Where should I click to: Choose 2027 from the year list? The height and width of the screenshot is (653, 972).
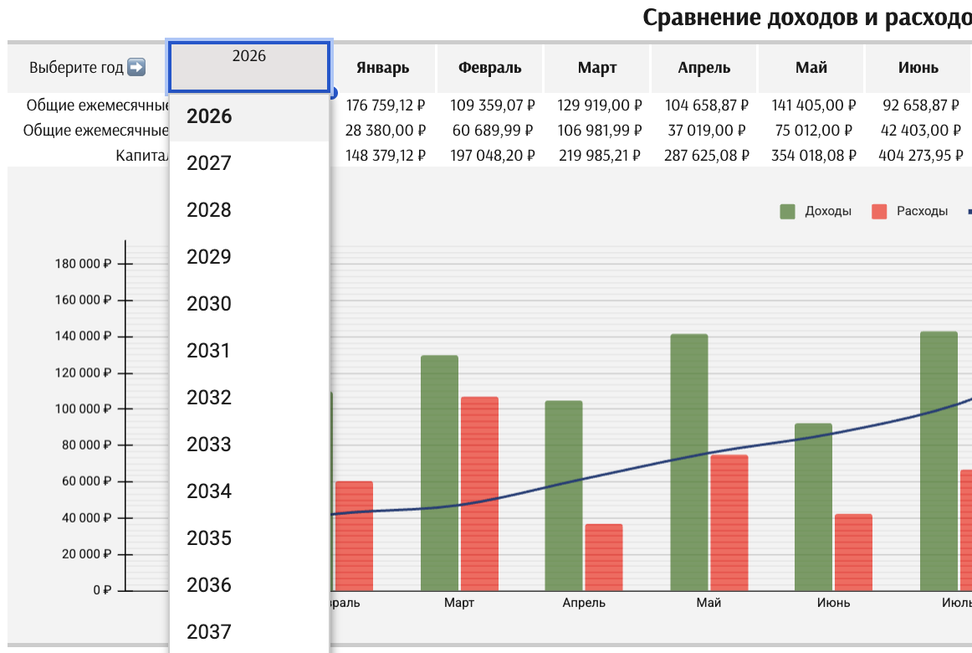pyautogui.click(x=248, y=163)
